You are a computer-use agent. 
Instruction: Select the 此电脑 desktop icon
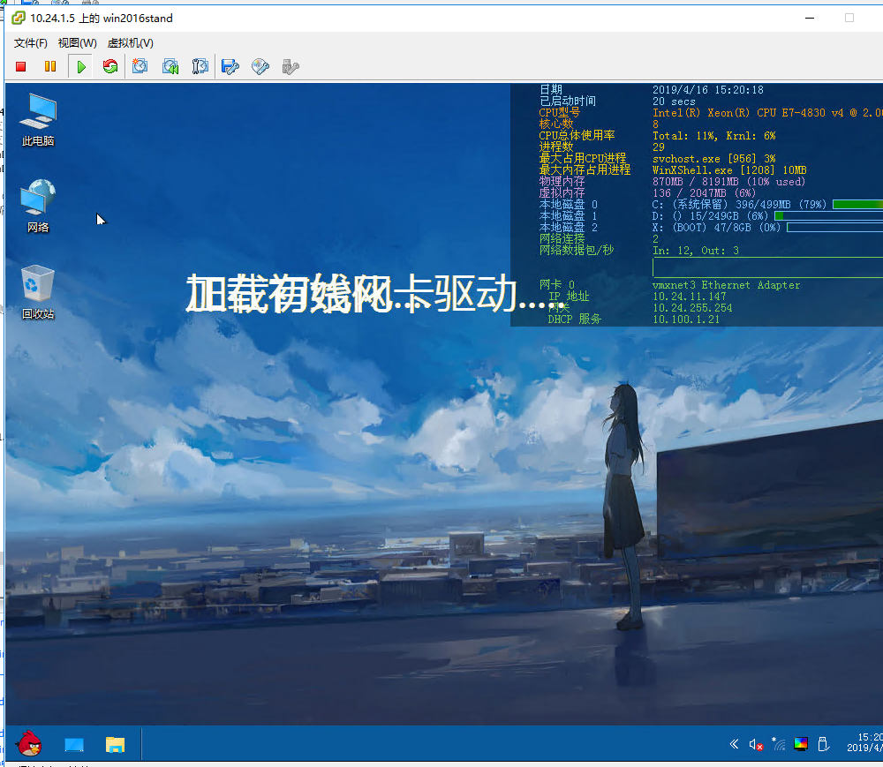coord(38,120)
